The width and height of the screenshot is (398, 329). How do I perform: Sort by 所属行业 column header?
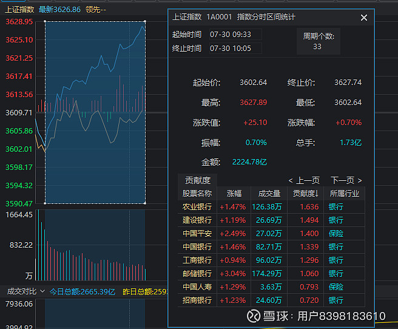click(x=345, y=194)
